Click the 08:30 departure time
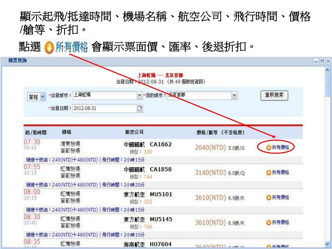Screen dimensions: 332x249 pyautogui.click(x=32, y=217)
